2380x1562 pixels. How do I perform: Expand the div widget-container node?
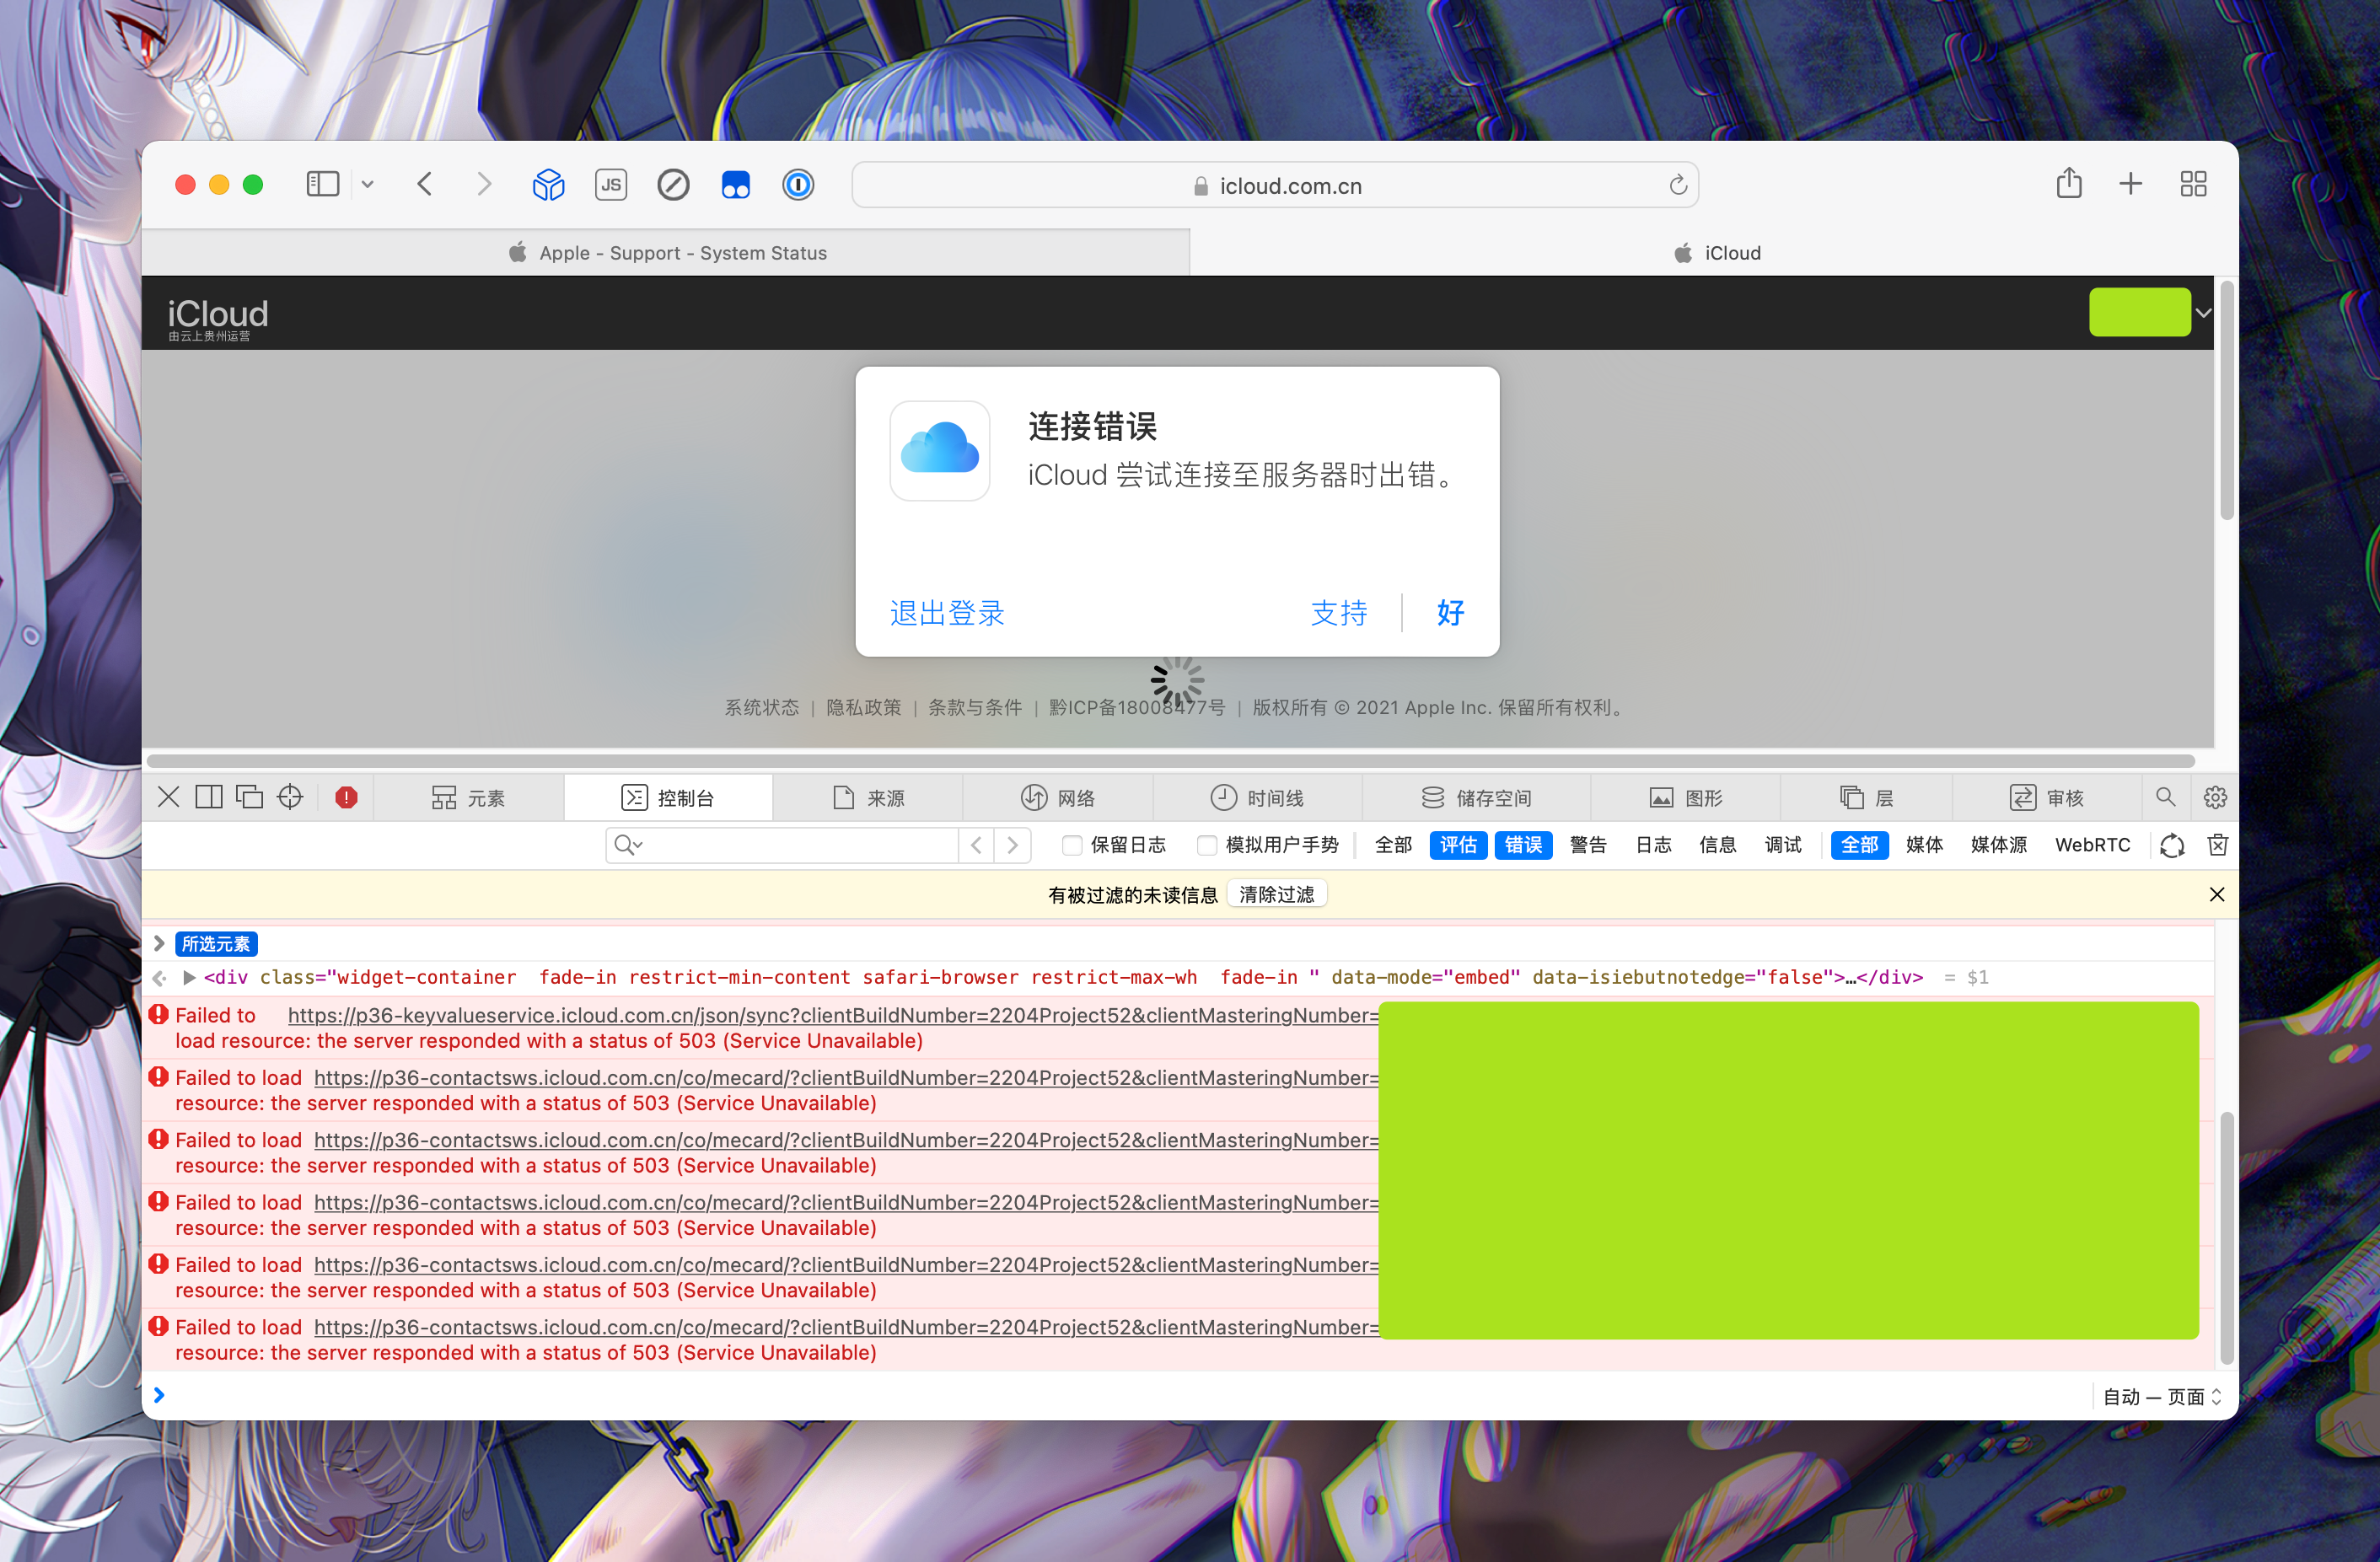click(x=189, y=977)
